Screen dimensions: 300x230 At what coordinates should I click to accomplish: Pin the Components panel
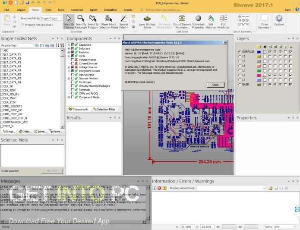(x=115, y=38)
